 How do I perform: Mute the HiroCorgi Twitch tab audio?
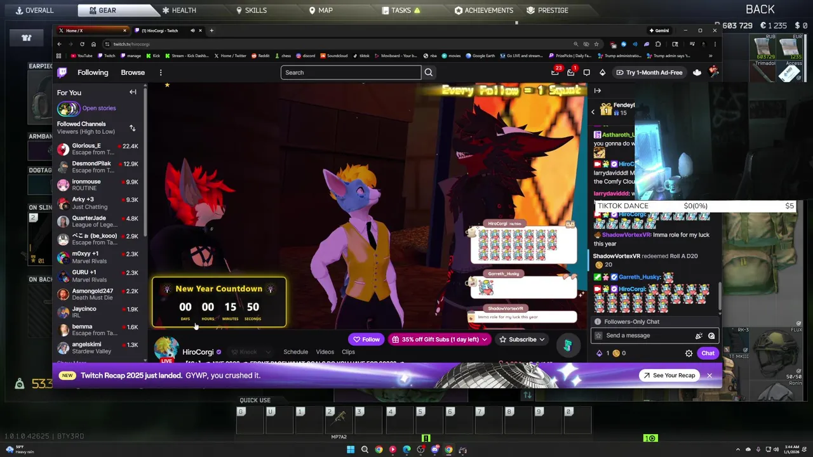[x=192, y=30]
